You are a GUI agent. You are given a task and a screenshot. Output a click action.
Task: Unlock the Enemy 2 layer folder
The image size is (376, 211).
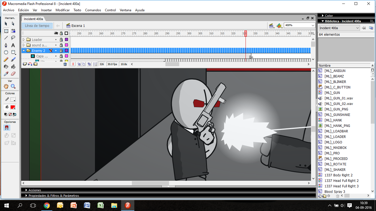(61, 51)
